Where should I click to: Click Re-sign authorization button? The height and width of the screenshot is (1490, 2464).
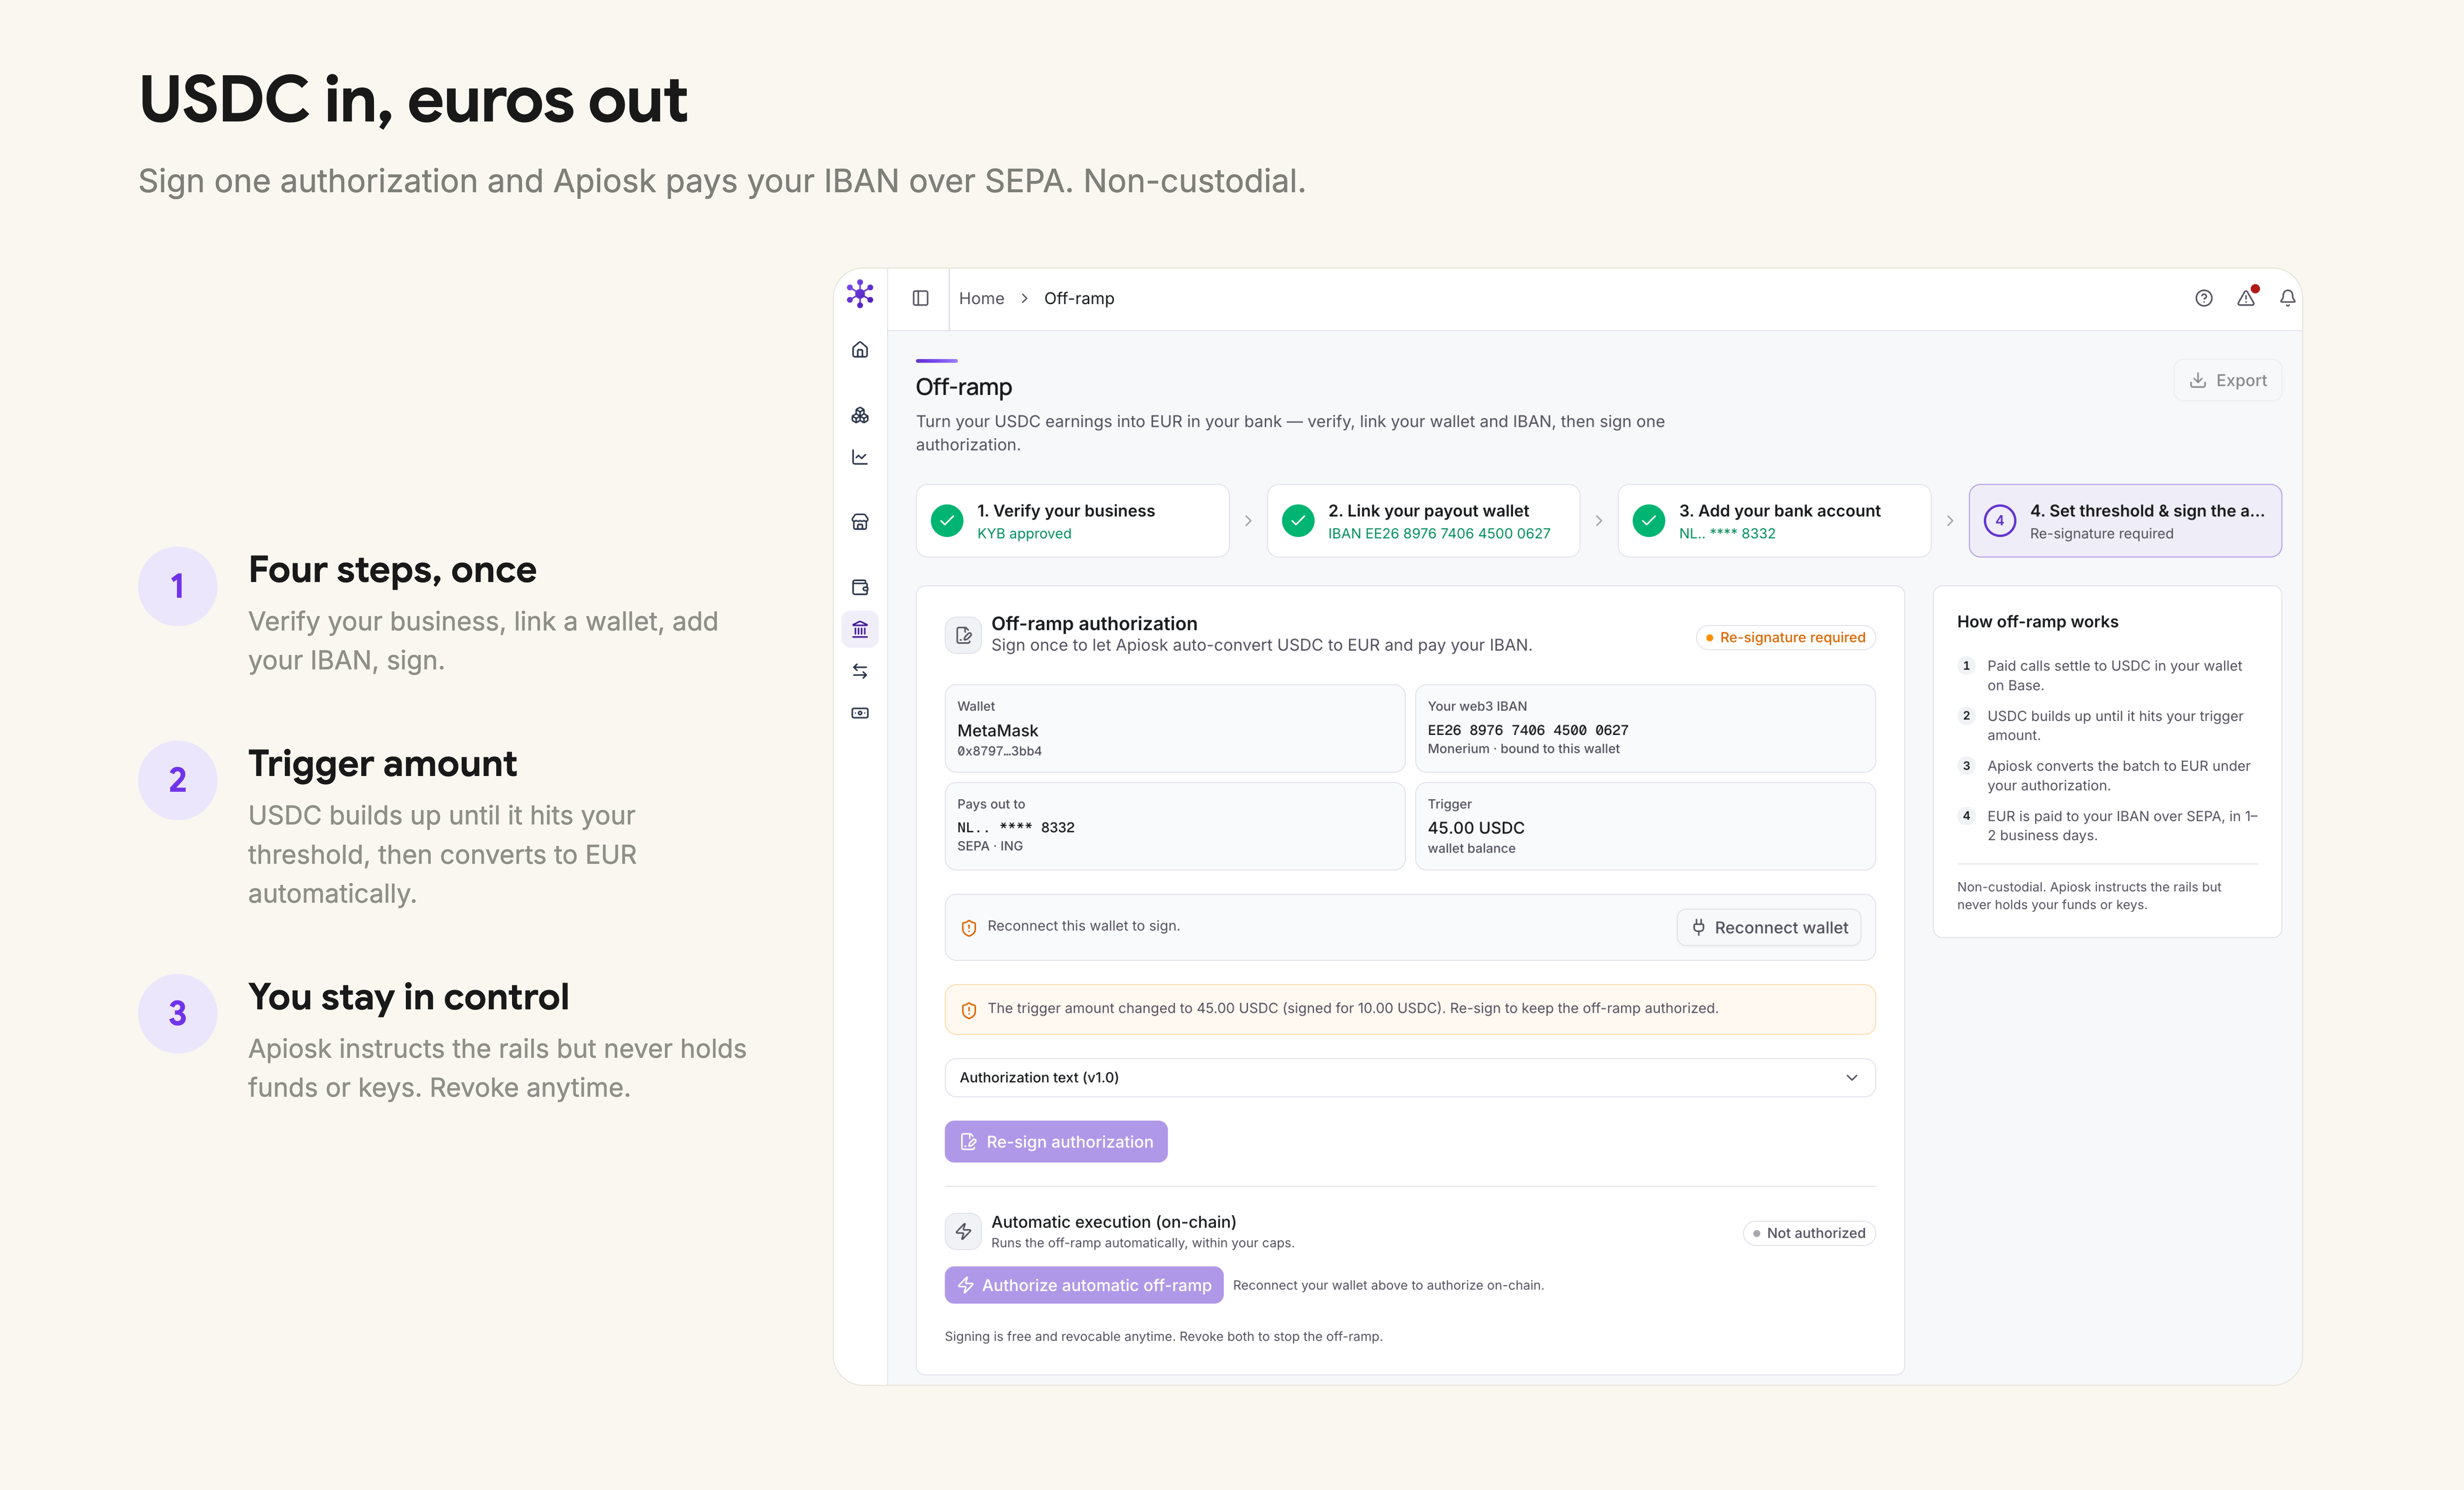click(x=1056, y=1141)
